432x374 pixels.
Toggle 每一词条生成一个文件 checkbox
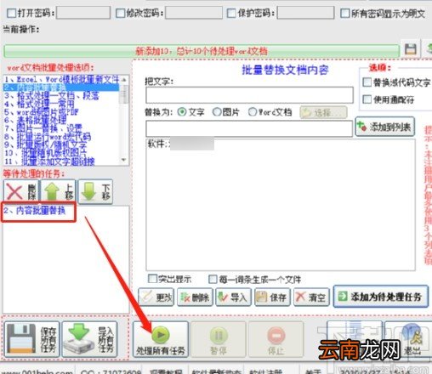tap(213, 279)
